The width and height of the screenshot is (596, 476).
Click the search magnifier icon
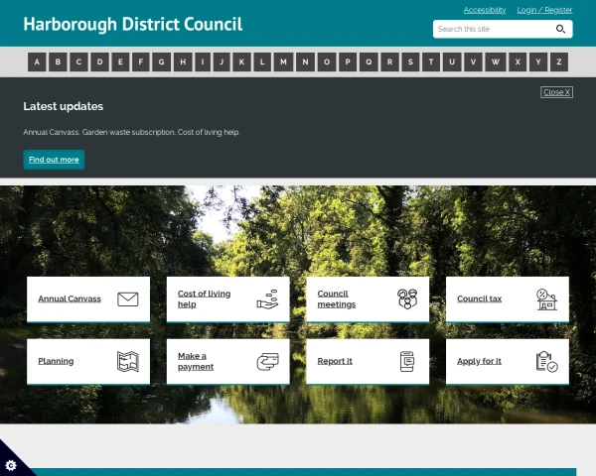(x=560, y=29)
